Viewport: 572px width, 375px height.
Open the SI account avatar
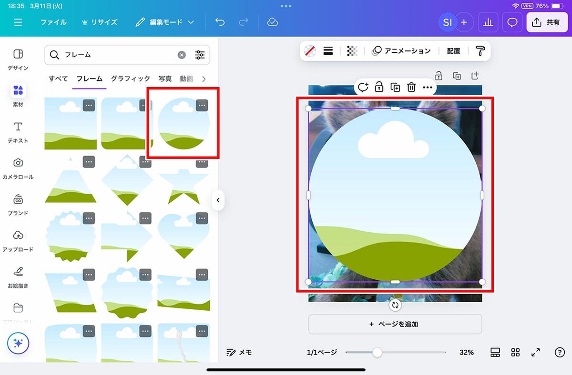tap(447, 22)
